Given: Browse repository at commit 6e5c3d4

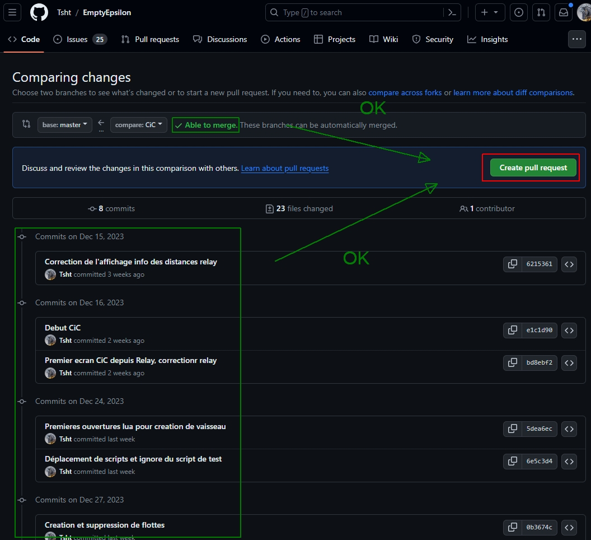Looking at the screenshot, I should [x=569, y=461].
